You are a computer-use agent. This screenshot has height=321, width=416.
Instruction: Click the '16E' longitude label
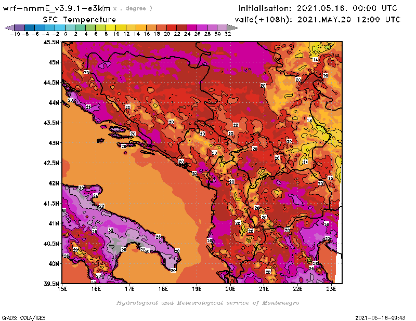click(96, 289)
